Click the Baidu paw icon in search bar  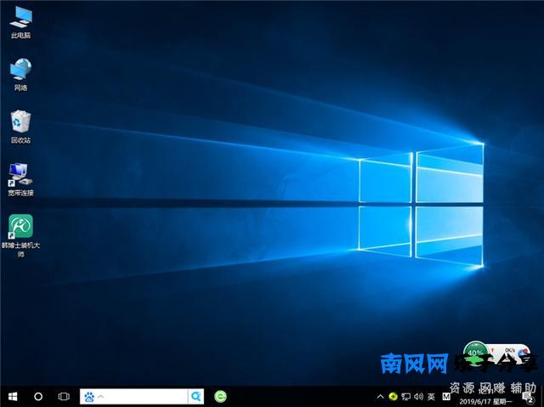point(89,397)
